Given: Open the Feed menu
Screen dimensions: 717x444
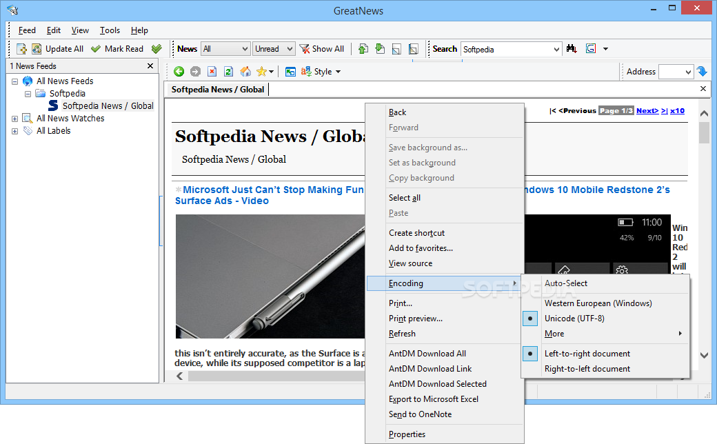Looking at the screenshot, I should (27, 30).
